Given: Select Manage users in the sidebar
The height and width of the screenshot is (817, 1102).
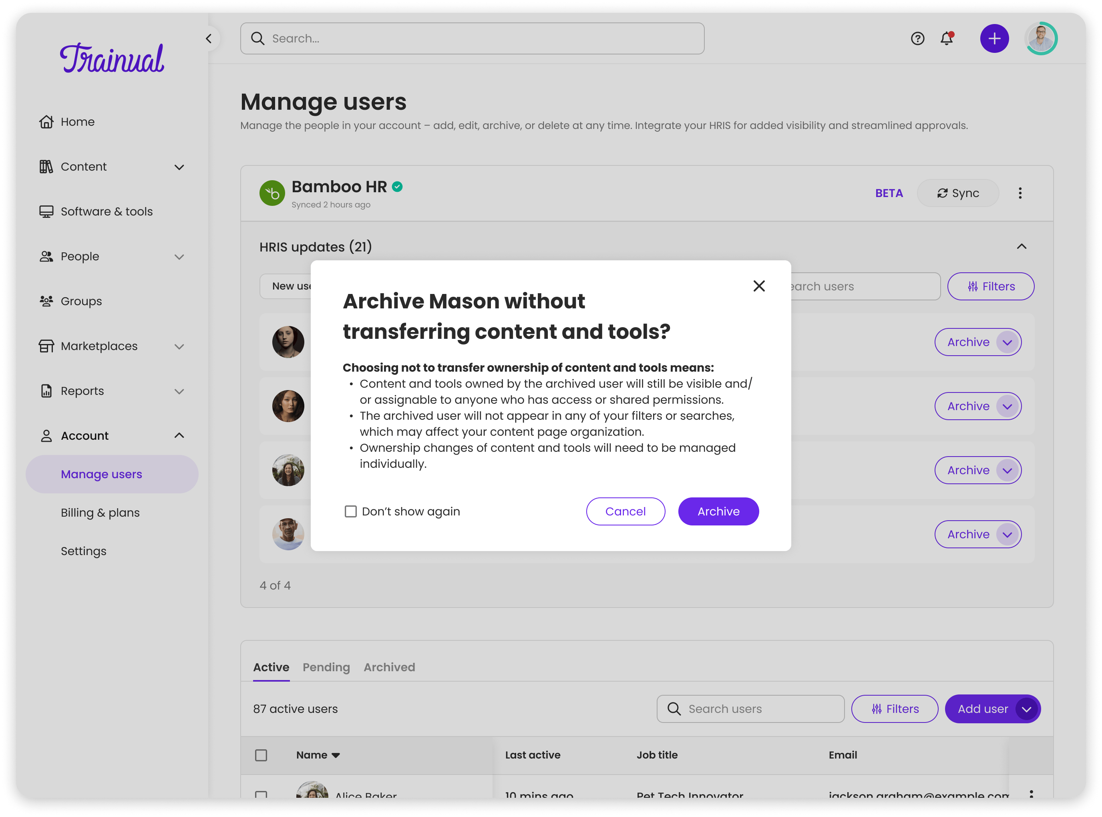Looking at the screenshot, I should 112,474.
